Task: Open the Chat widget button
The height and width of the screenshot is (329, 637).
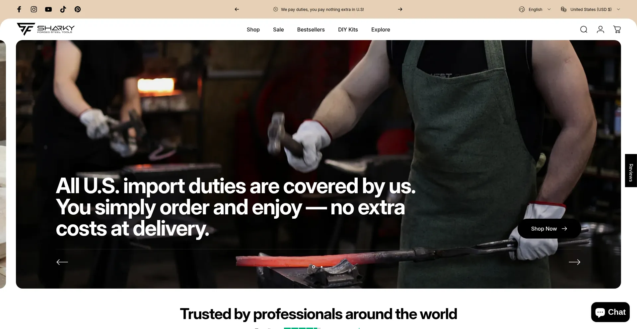Action: tap(610, 312)
